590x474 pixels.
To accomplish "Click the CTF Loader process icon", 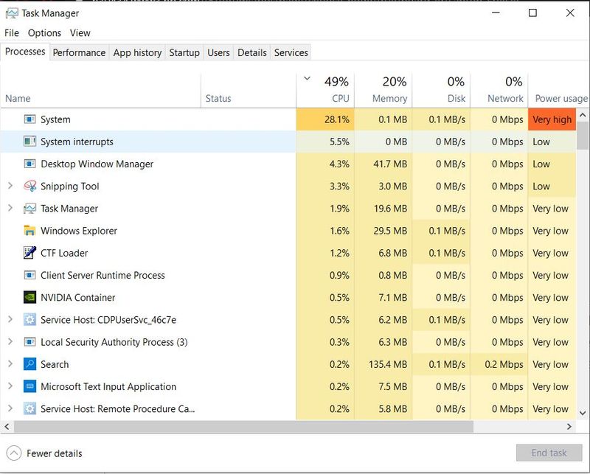I will pos(29,253).
